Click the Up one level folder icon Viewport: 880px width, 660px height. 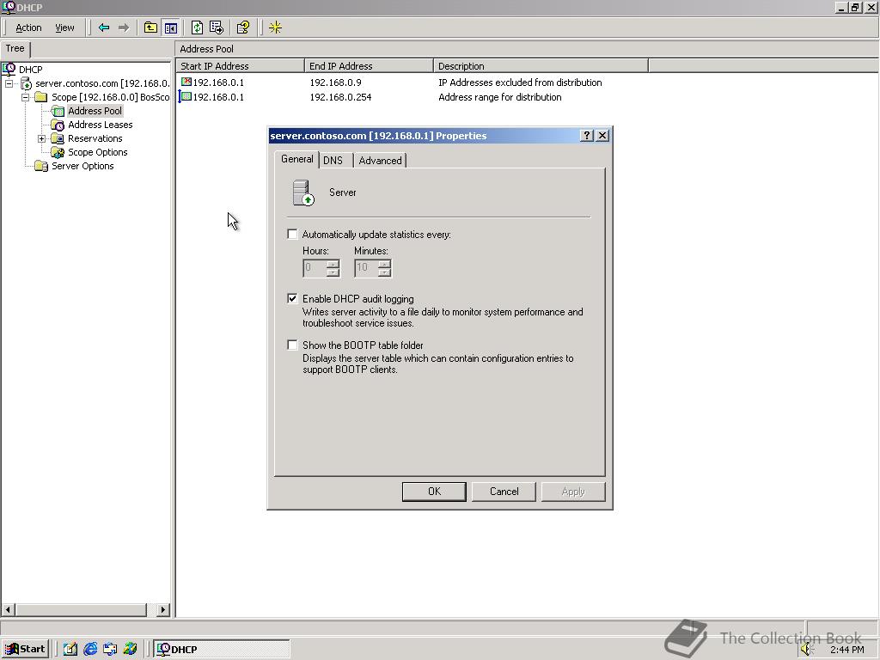(150, 27)
